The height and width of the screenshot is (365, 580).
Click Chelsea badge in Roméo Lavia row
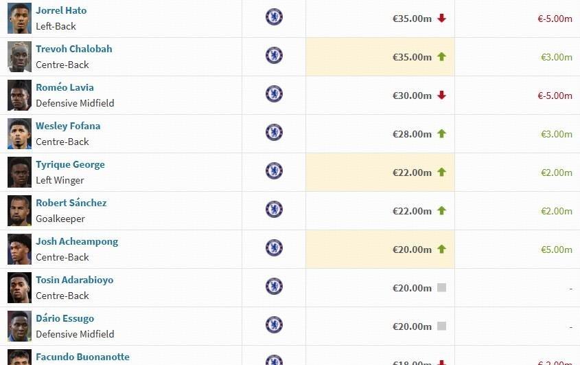coord(274,94)
